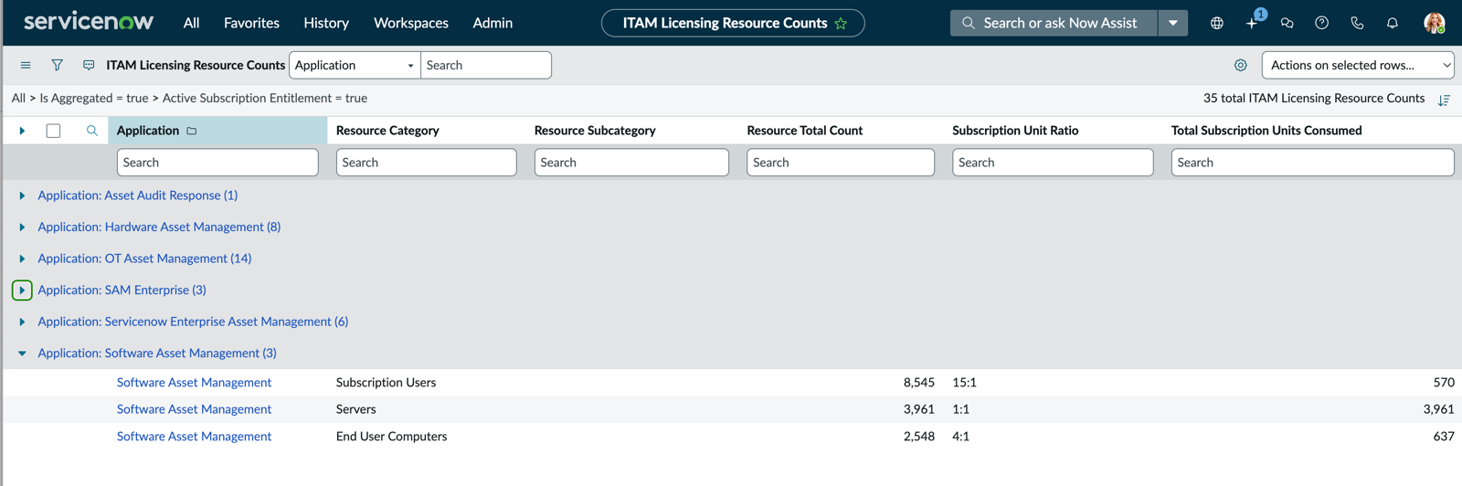Open the Favorites menu
Screen dimensions: 1462x486
(x=251, y=23)
